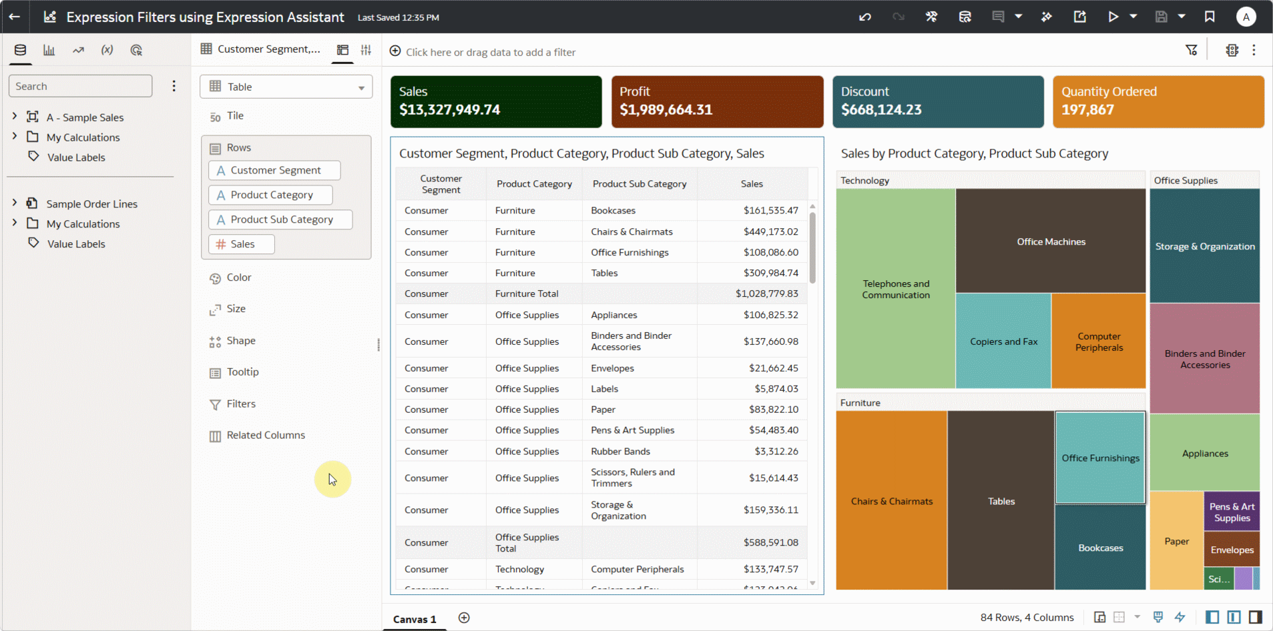Open the notes dropdown arrow

(x=1019, y=17)
